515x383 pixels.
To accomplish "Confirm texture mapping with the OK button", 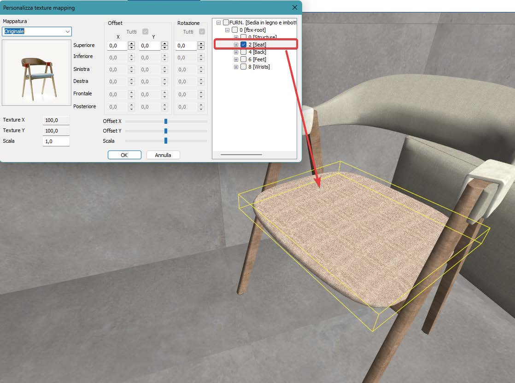I will (x=124, y=155).
